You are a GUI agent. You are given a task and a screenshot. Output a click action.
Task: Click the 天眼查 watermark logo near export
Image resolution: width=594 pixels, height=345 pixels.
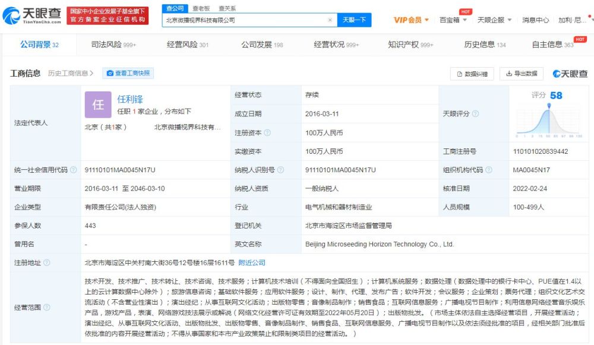coord(570,74)
